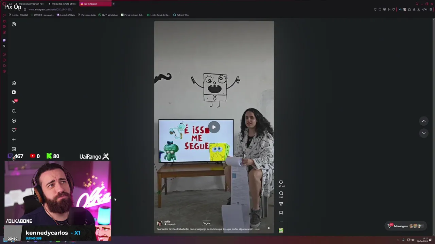
Task: Click the ad blocker shield icon
Action: point(384,9)
